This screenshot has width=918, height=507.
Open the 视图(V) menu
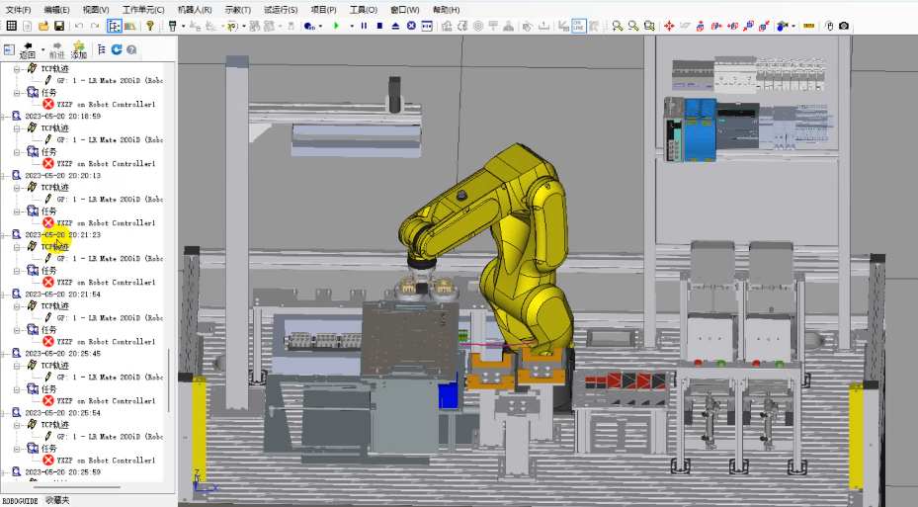coord(96,10)
